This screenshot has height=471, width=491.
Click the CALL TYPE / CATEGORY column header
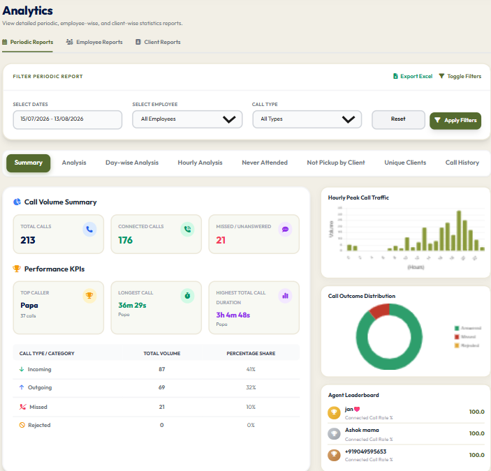(x=47, y=353)
